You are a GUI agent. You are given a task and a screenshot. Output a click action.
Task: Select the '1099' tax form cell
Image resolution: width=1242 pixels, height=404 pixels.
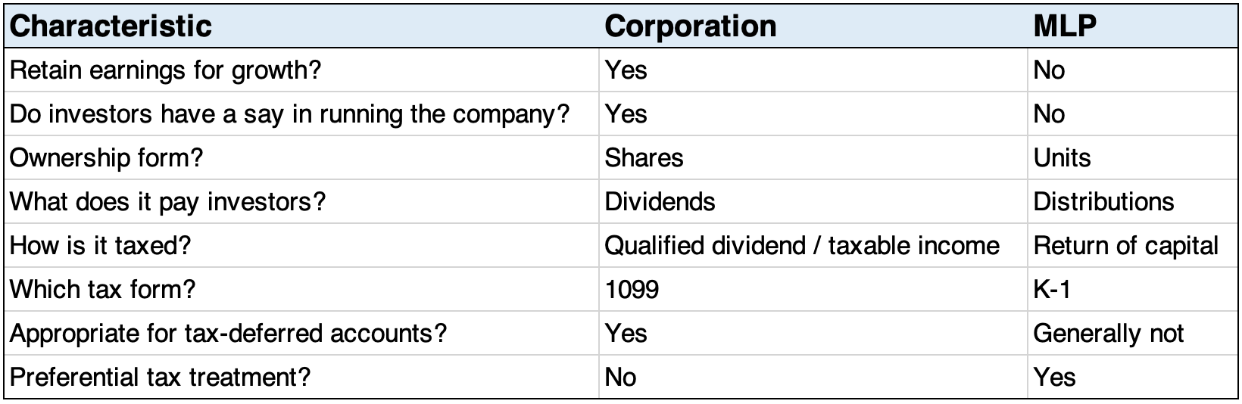(632, 290)
